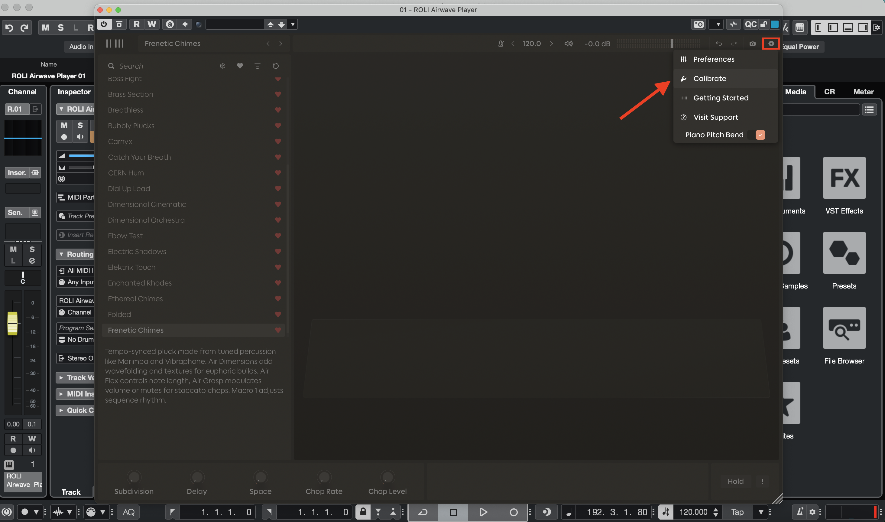Unfavorite the Carnyx preset heart
This screenshot has height=522, width=885.
[278, 142]
